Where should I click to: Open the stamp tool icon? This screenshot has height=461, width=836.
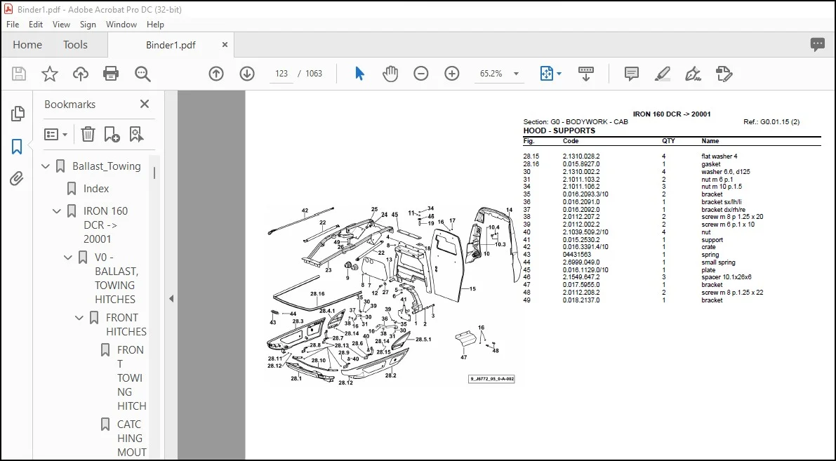[x=724, y=74]
